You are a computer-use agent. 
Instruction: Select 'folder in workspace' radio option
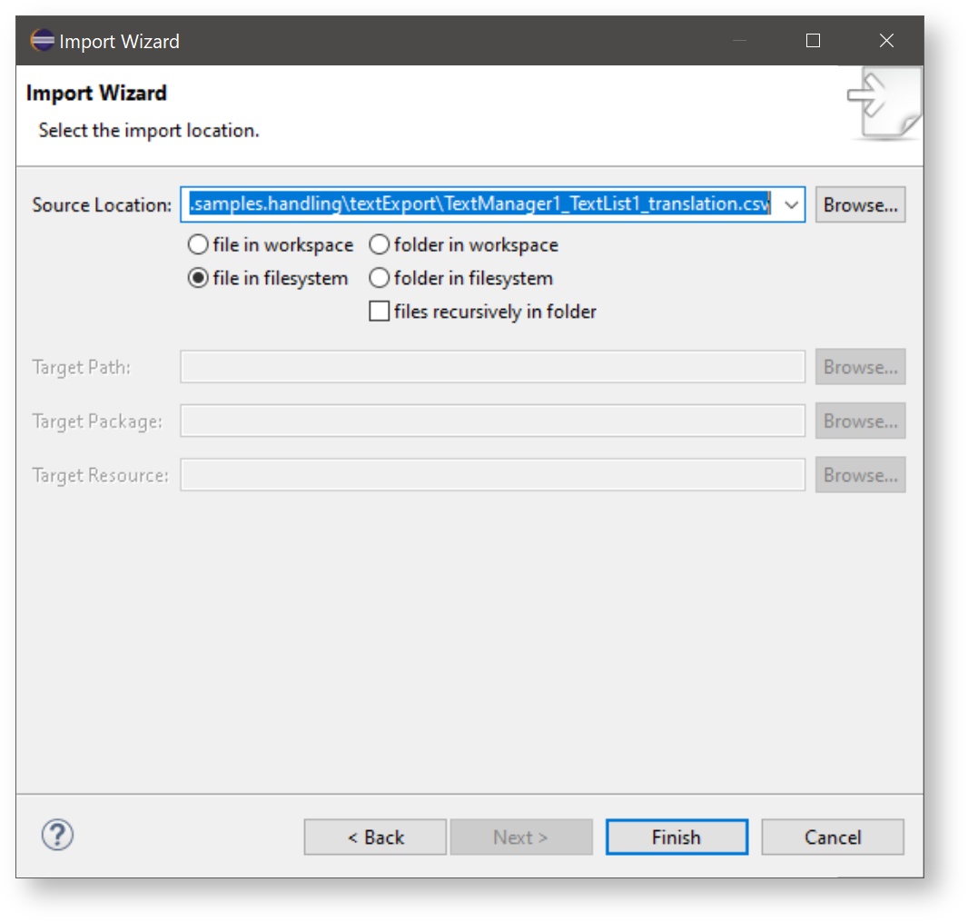click(x=380, y=245)
